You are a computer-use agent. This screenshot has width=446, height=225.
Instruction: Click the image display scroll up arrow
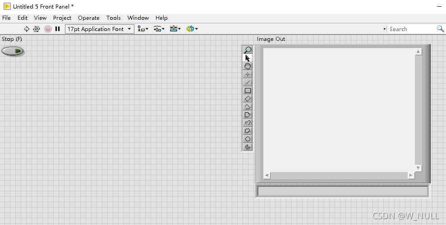click(418, 52)
